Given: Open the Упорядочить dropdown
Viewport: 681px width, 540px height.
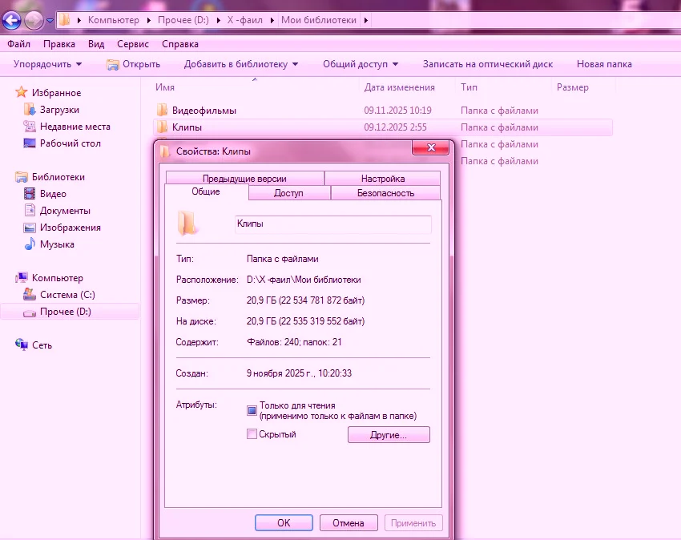Looking at the screenshot, I should point(47,64).
